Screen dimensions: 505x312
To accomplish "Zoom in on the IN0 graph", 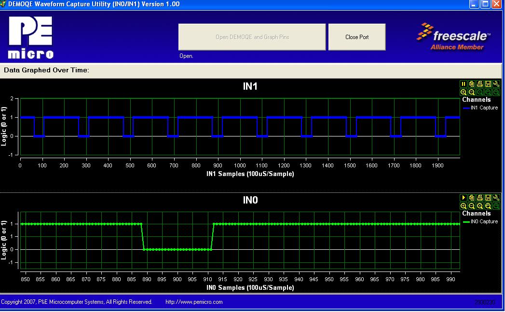I will point(464,206).
